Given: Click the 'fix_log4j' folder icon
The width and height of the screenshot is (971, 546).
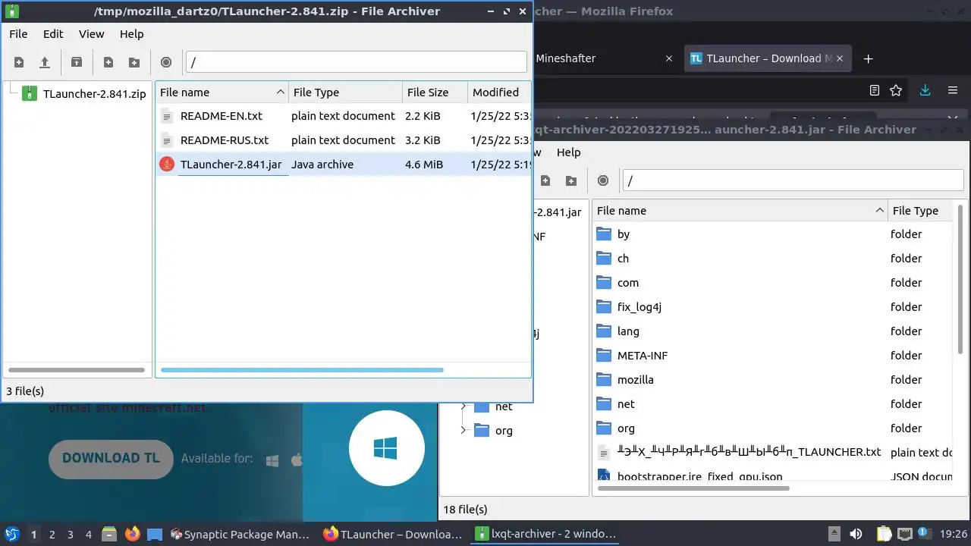Looking at the screenshot, I should pyautogui.click(x=604, y=307).
